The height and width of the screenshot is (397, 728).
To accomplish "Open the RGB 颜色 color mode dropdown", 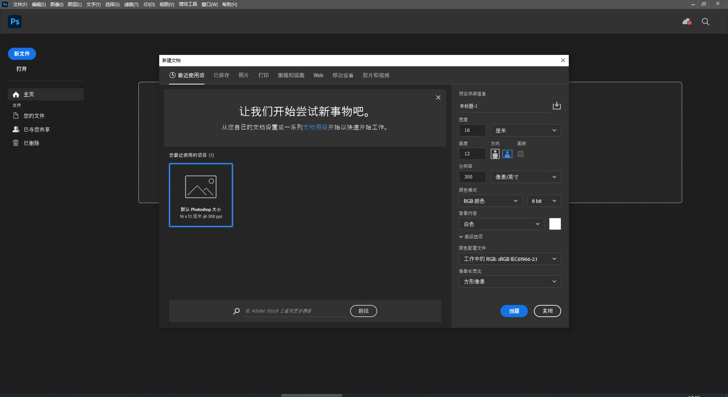I will [x=490, y=201].
